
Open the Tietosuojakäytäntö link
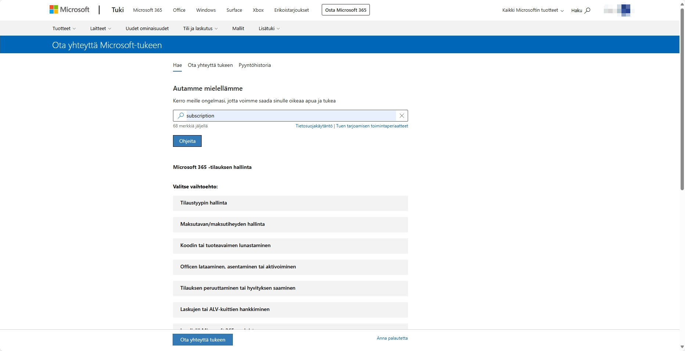(x=314, y=126)
